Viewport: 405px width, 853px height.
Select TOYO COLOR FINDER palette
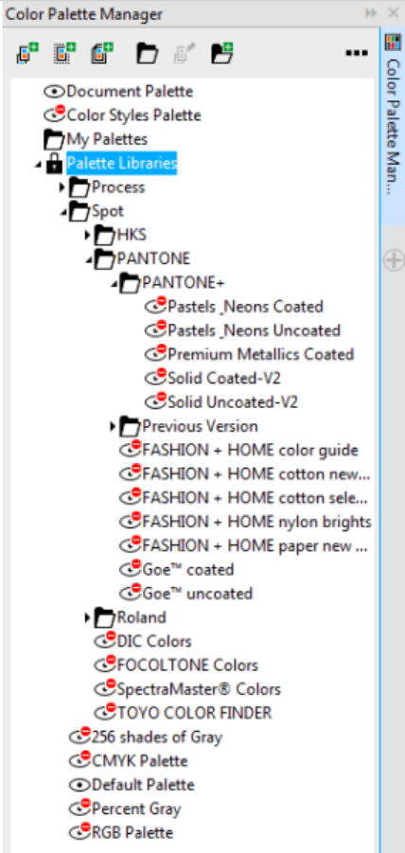pos(195,713)
